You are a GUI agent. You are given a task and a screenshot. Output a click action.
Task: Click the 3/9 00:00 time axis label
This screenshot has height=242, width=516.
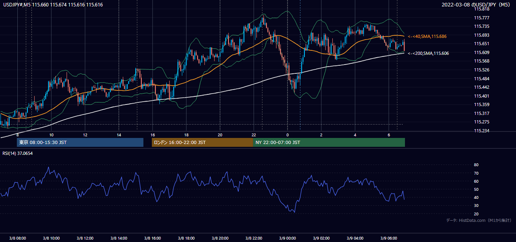pyautogui.click(x=287, y=238)
